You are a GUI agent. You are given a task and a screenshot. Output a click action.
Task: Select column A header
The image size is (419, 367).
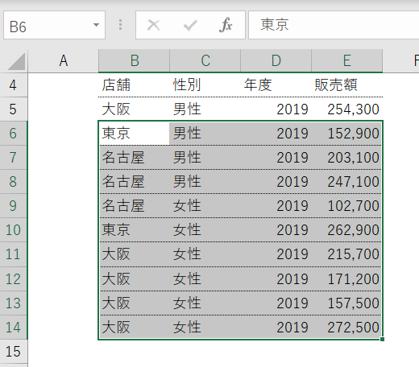click(x=64, y=60)
